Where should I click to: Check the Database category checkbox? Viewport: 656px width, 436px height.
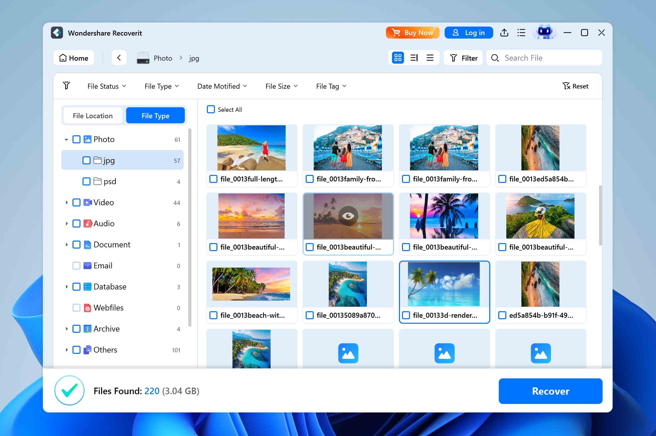(76, 287)
